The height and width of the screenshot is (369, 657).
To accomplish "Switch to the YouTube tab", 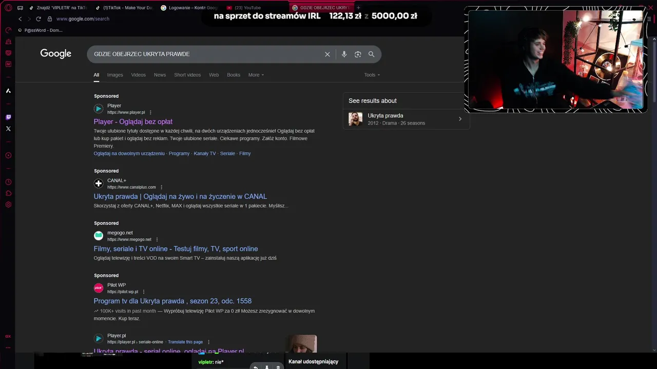I will point(255,8).
